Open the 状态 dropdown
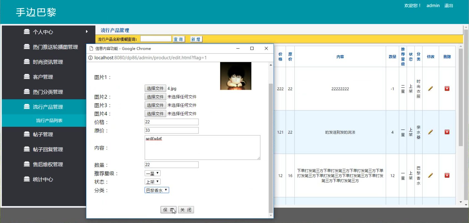Image resolution: width=469 pixels, height=223 pixels. (152, 182)
